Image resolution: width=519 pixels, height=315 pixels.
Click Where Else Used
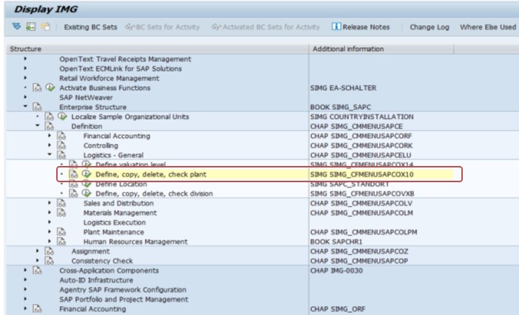[487, 27]
